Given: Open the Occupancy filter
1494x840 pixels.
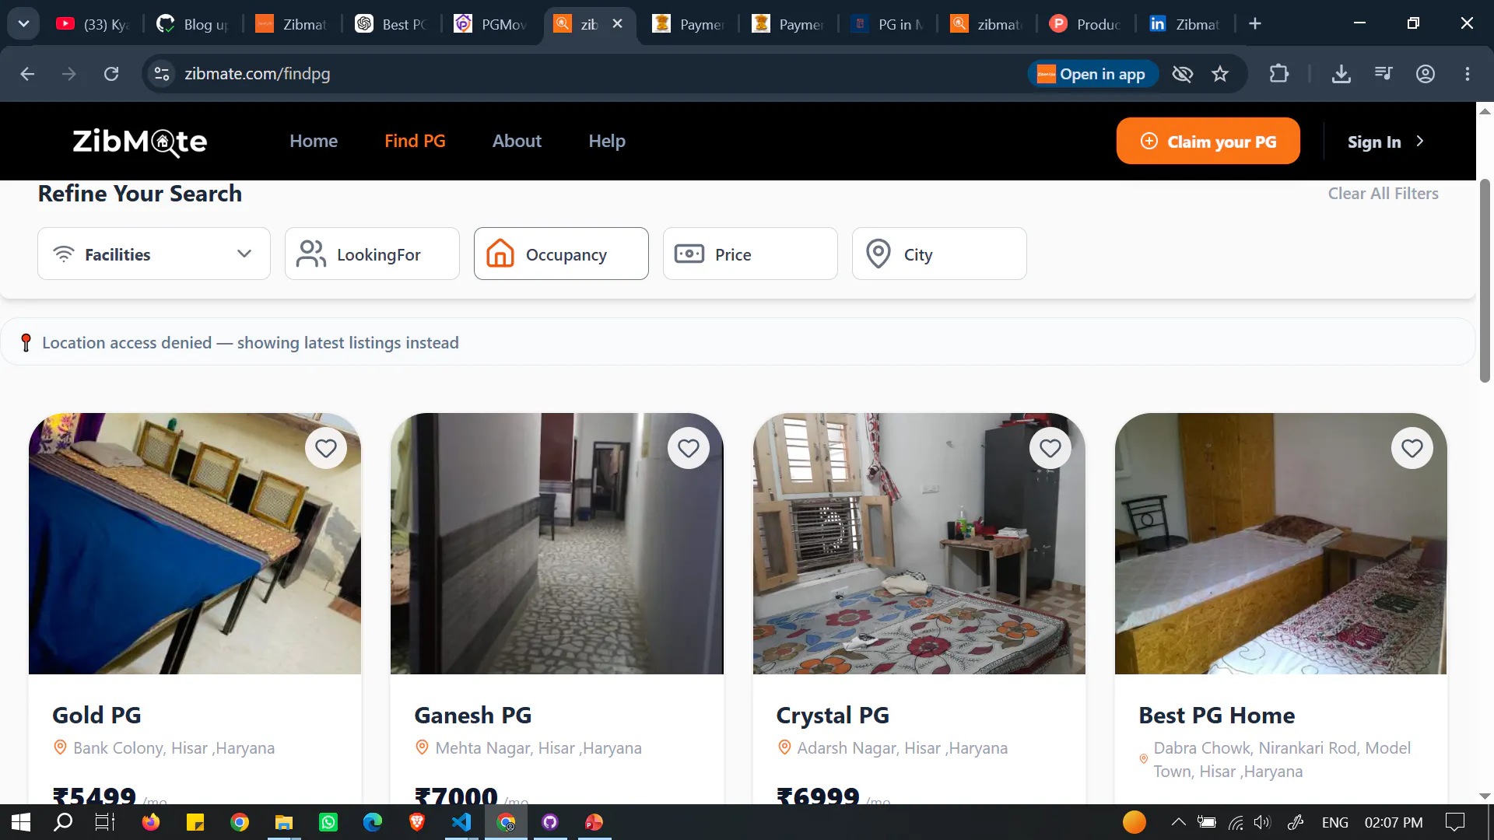Looking at the screenshot, I should coord(561,254).
